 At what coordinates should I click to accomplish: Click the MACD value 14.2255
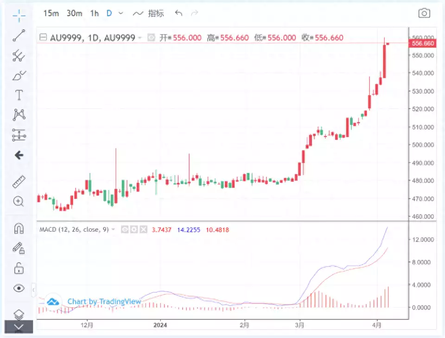[189, 230]
